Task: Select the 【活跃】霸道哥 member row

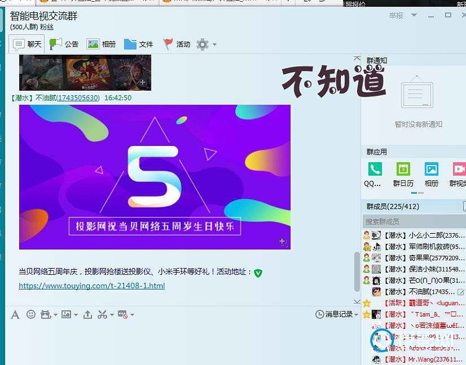Action: (x=414, y=303)
